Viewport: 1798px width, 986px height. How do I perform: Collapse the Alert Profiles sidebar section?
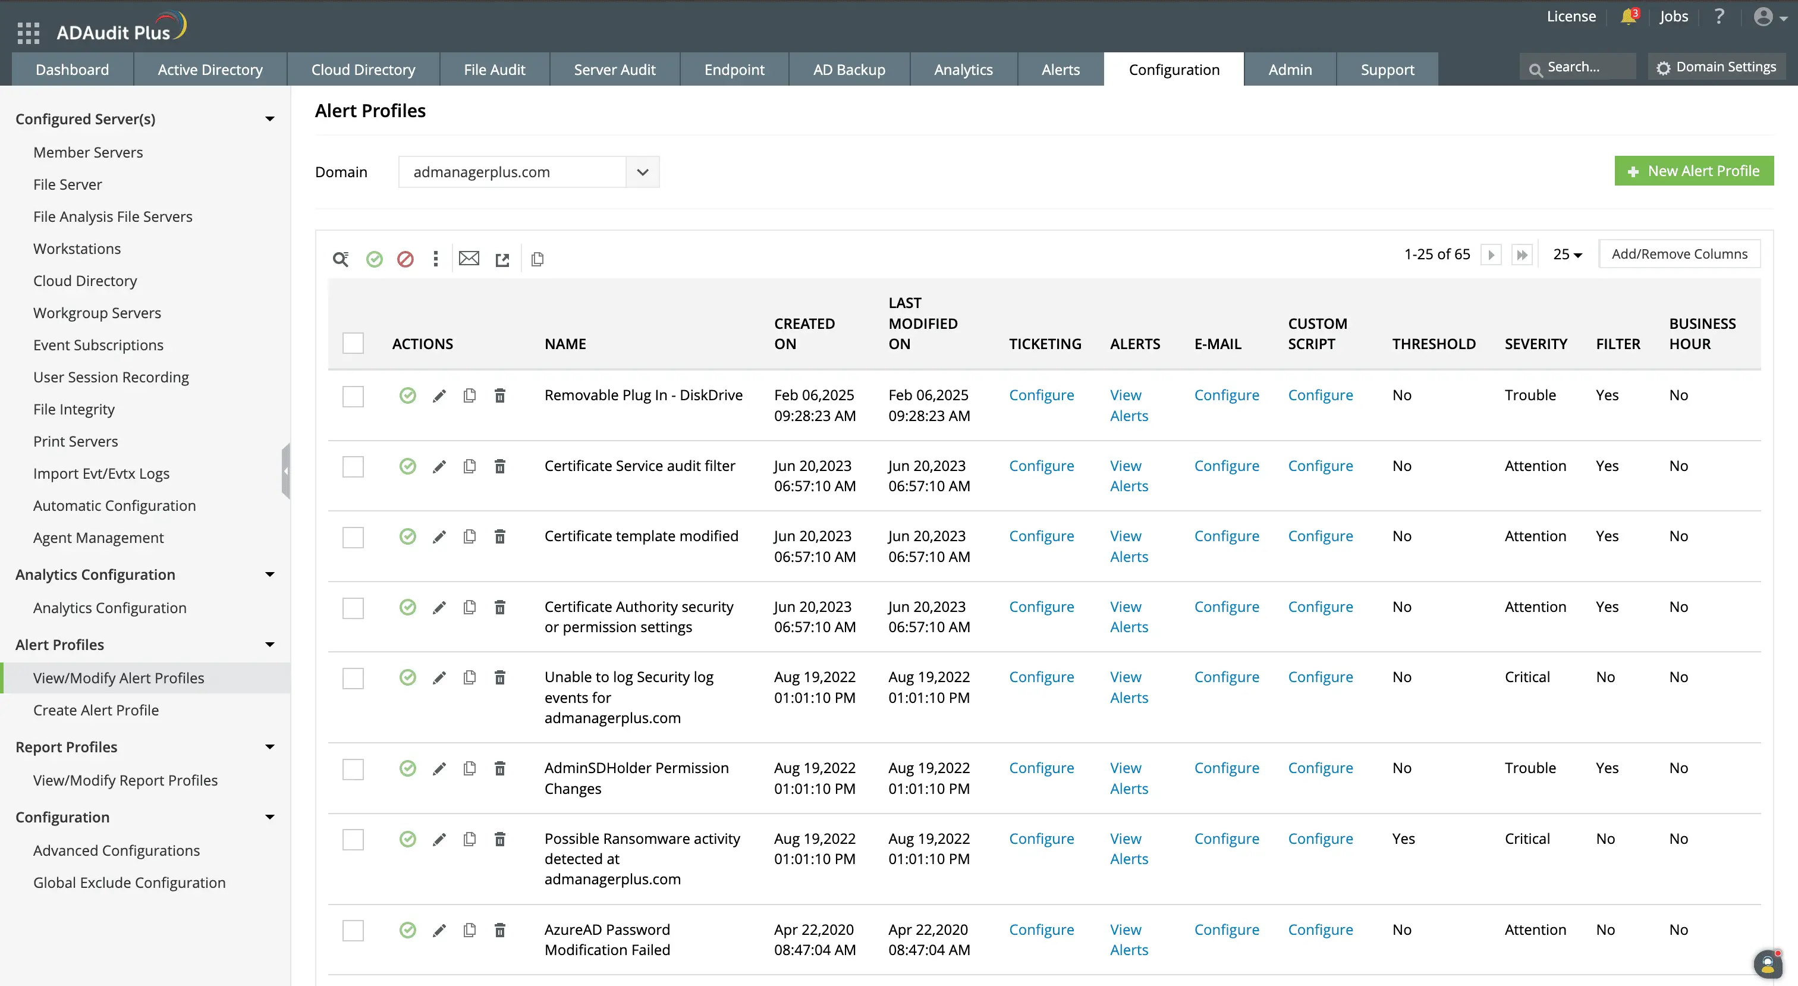pyautogui.click(x=269, y=645)
